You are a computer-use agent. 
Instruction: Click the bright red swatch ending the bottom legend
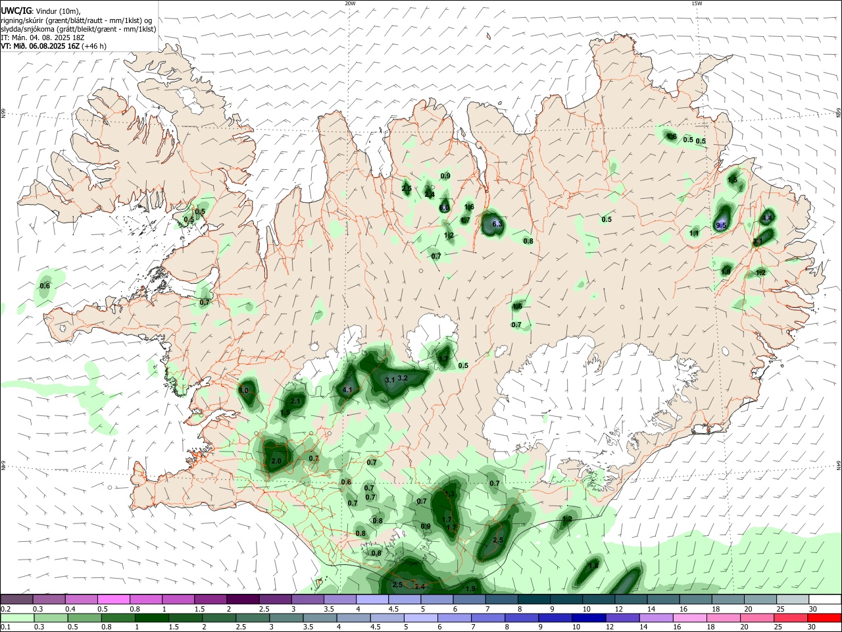[x=824, y=618]
